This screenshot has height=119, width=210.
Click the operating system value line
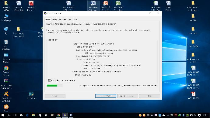click(x=113, y=50)
